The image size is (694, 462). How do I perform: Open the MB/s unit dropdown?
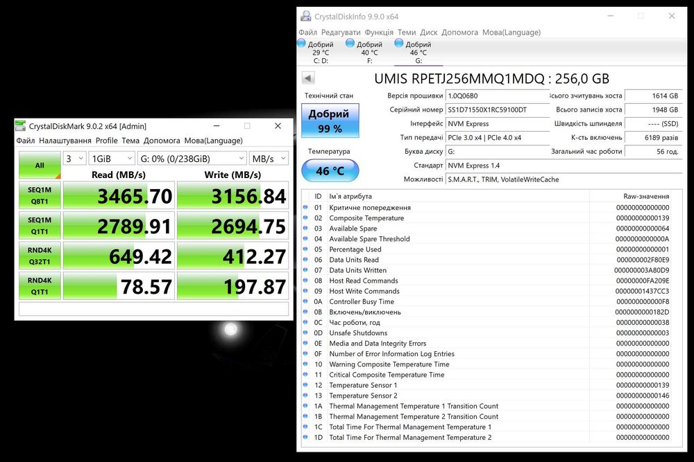[x=269, y=159]
